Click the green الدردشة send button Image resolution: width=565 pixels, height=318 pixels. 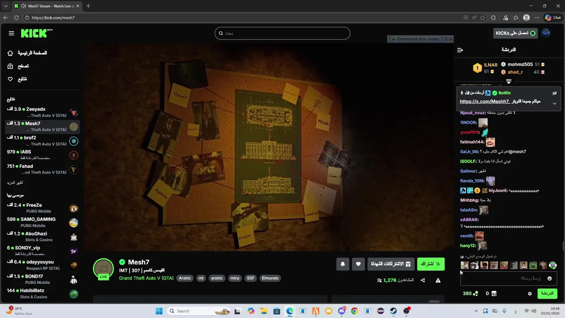coord(547,294)
